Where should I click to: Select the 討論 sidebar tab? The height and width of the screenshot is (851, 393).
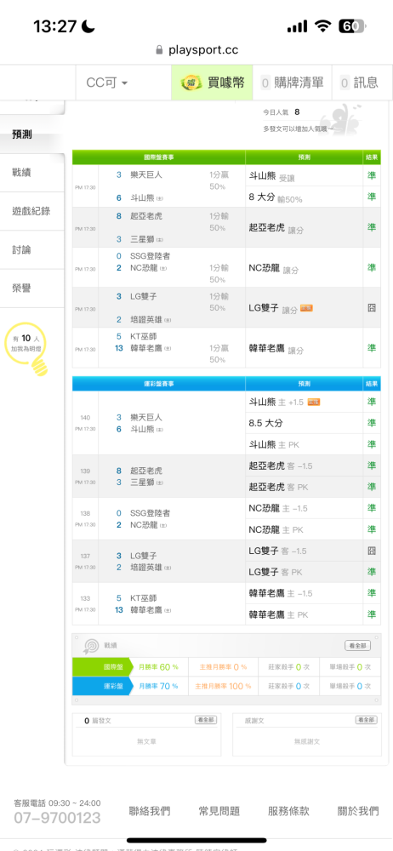point(31,249)
